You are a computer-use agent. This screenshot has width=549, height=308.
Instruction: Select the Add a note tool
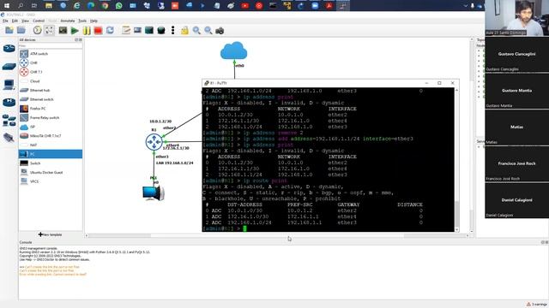coord(126,31)
